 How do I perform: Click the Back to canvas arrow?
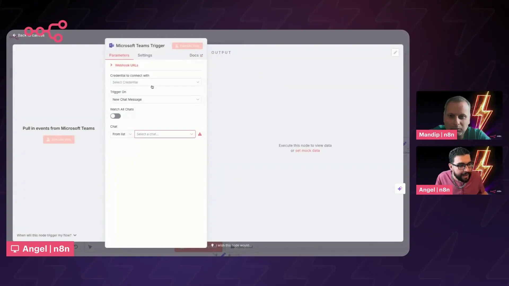point(14,35)
